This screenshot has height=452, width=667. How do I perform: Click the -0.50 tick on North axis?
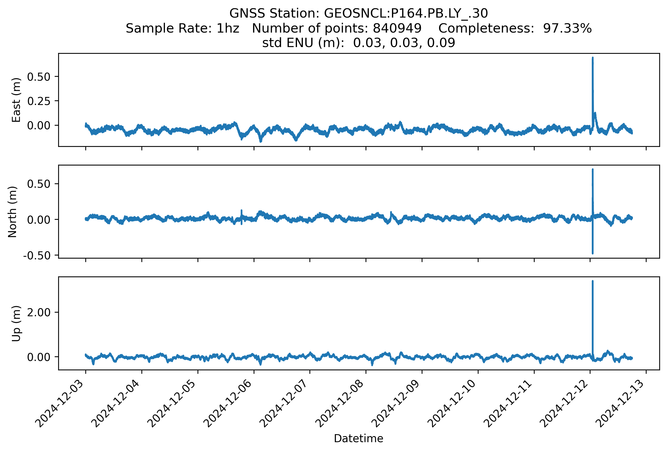pyautogui.click(x=37, y=255)
